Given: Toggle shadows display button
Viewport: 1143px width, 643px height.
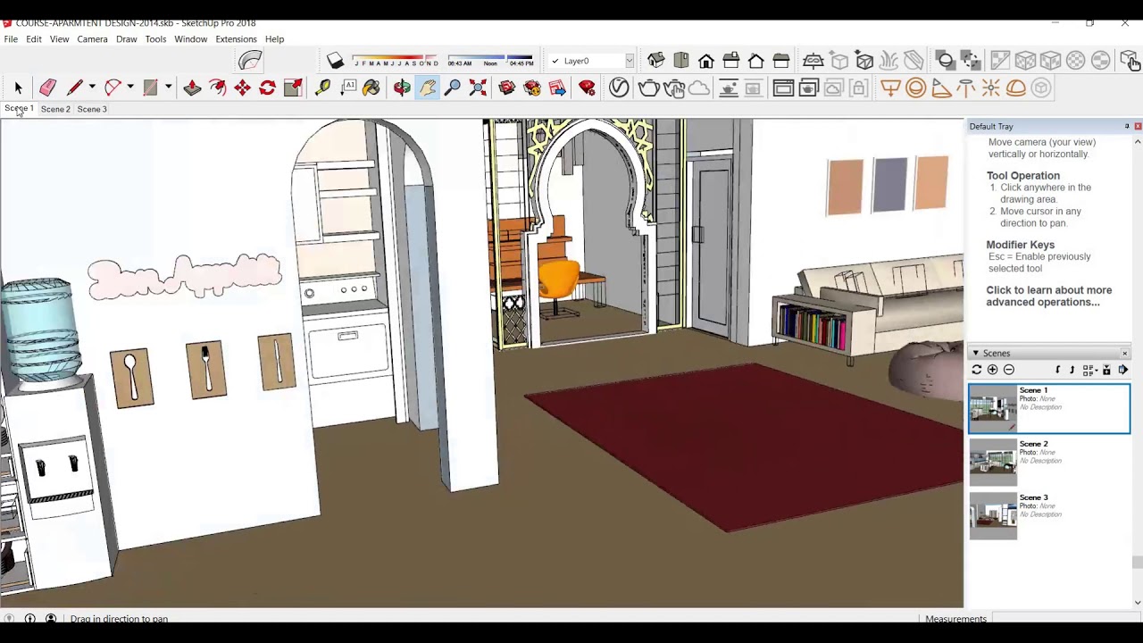Looking at the screenshot, I should click(335, 61).
